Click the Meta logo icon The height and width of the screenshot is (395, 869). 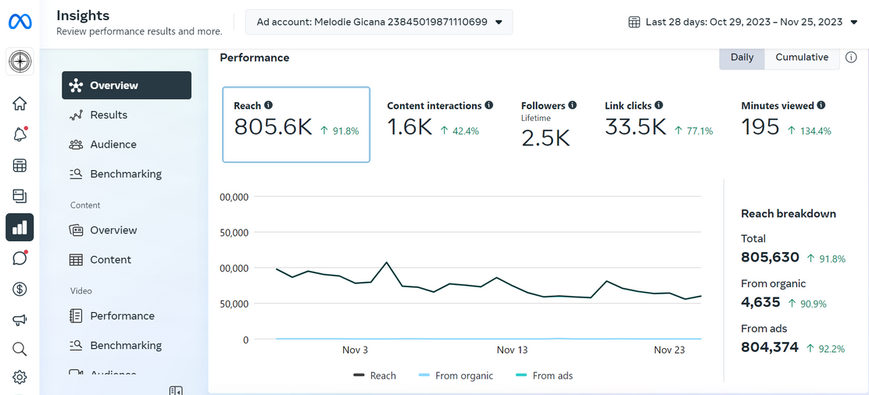click(20, 22)
